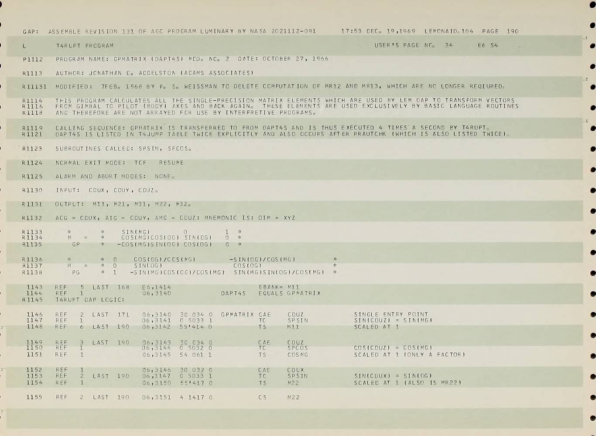Click 'SINGLE ENTRY POINT' comment
Screen dimensions: 596x436
pos(391,314)
